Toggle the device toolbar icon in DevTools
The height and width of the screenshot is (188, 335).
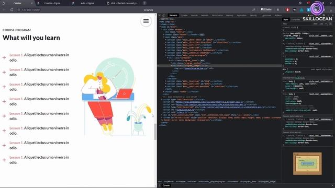(x=164, y=15)
